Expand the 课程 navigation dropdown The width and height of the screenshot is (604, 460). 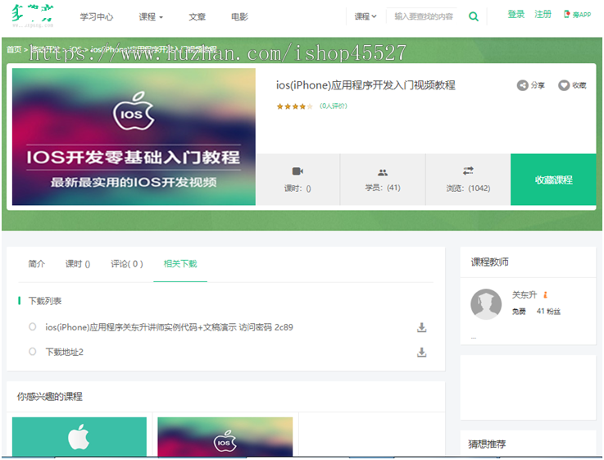pos(151,17)
